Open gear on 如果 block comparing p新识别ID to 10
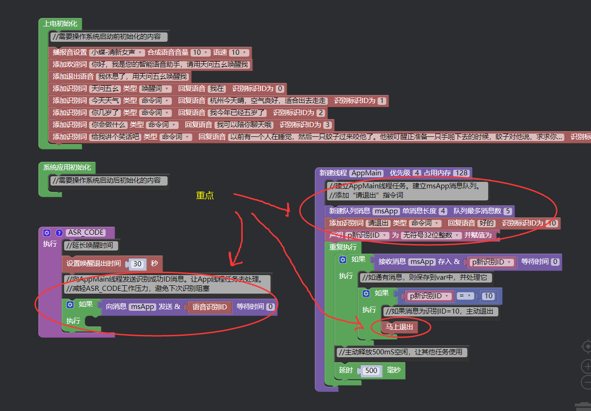This screenshot has height=411, width=591. pos(366,294)
